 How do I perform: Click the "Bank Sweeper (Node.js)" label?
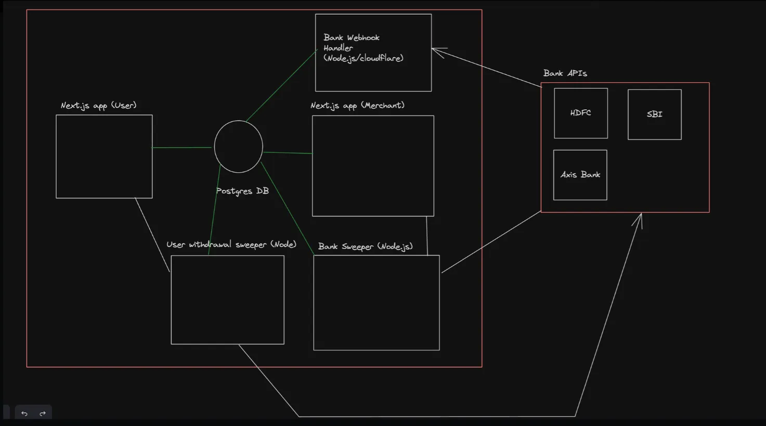tap(365, 247)
